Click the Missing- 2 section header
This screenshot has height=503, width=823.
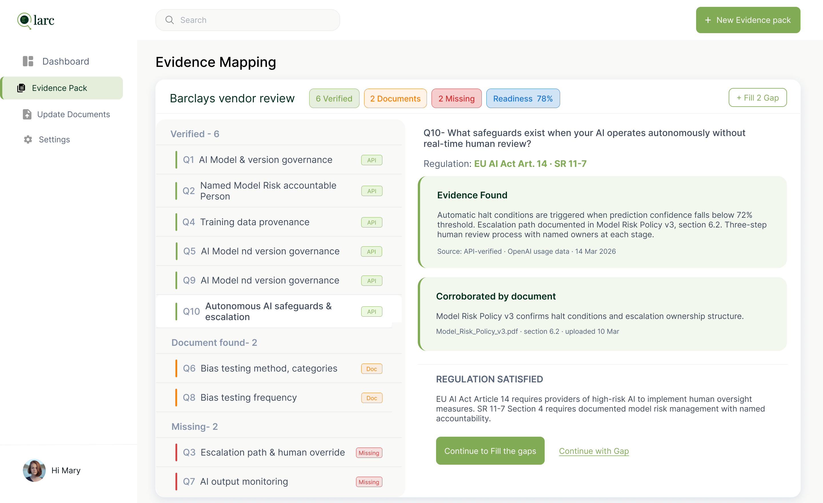point(194,426)
